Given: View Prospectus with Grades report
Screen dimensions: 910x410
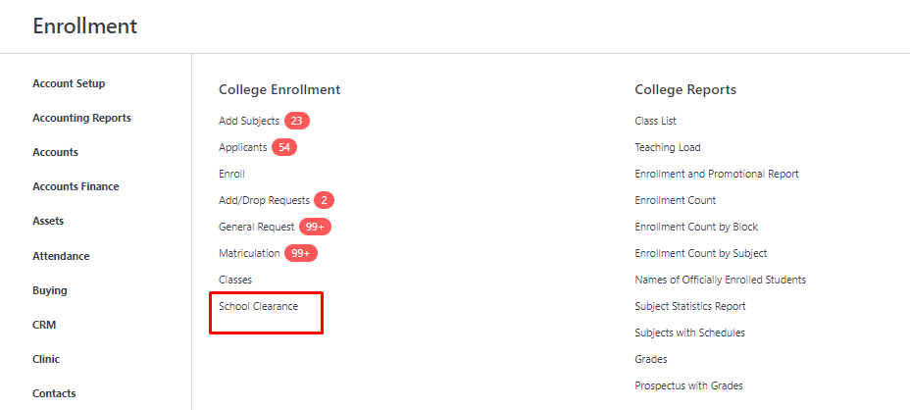Looking at the screenshot, I should pyautogui.click(x=689, y=385).
